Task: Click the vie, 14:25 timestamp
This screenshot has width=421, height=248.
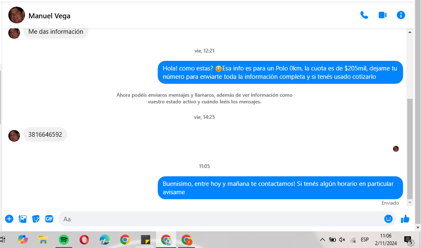Action: [204, 117]
